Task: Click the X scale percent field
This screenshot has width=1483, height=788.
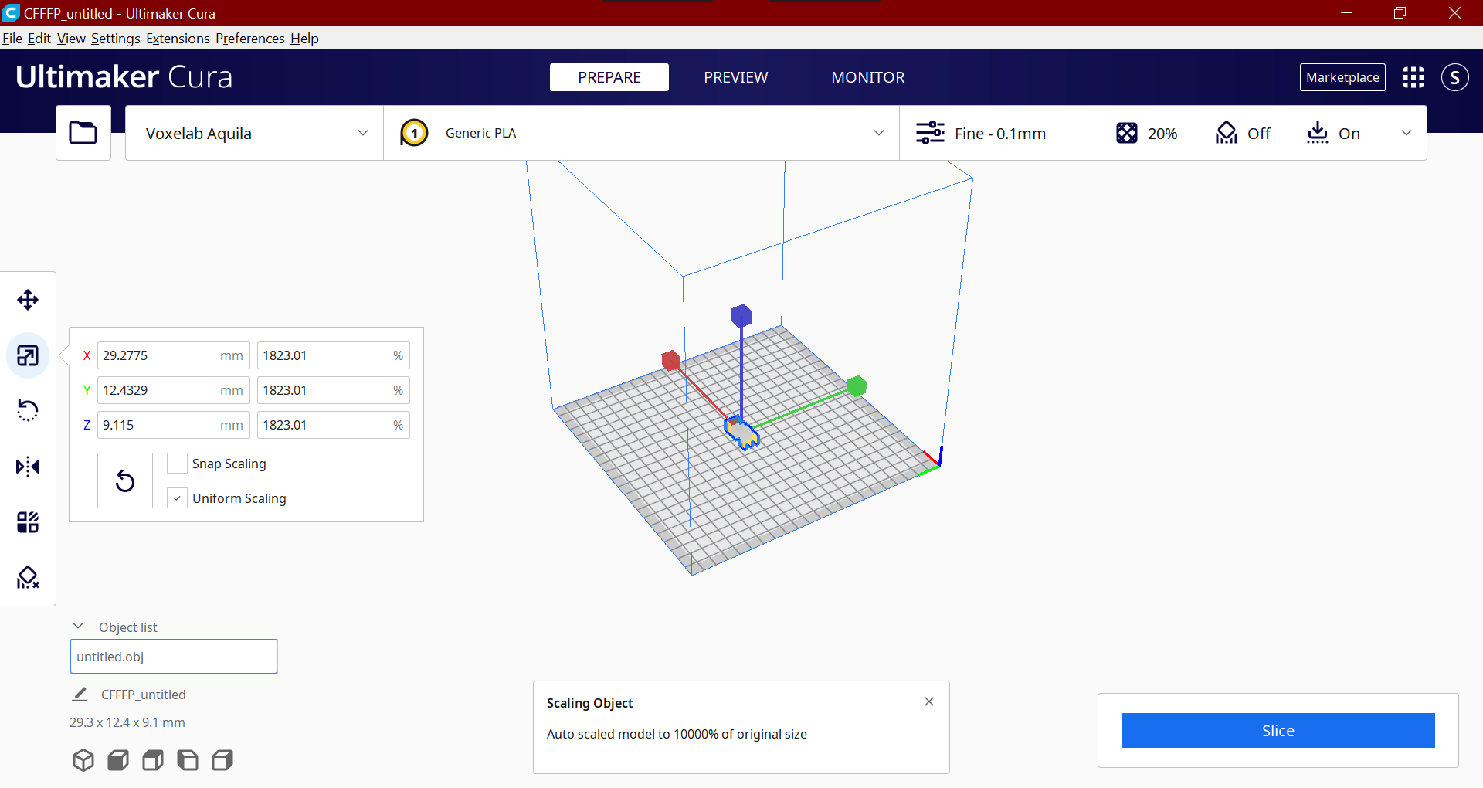Action: pos(334,355)
